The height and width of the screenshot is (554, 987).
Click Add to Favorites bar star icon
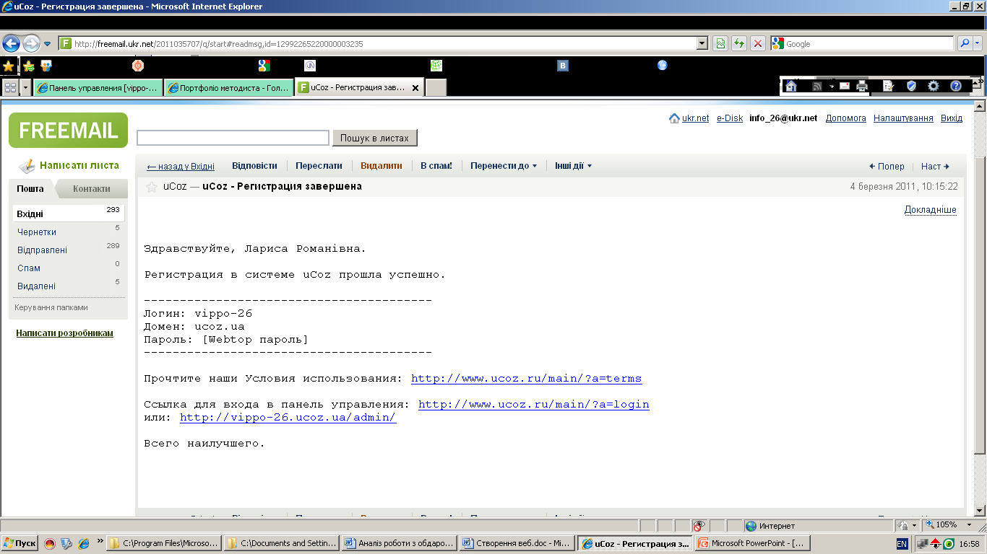point(29,66)
